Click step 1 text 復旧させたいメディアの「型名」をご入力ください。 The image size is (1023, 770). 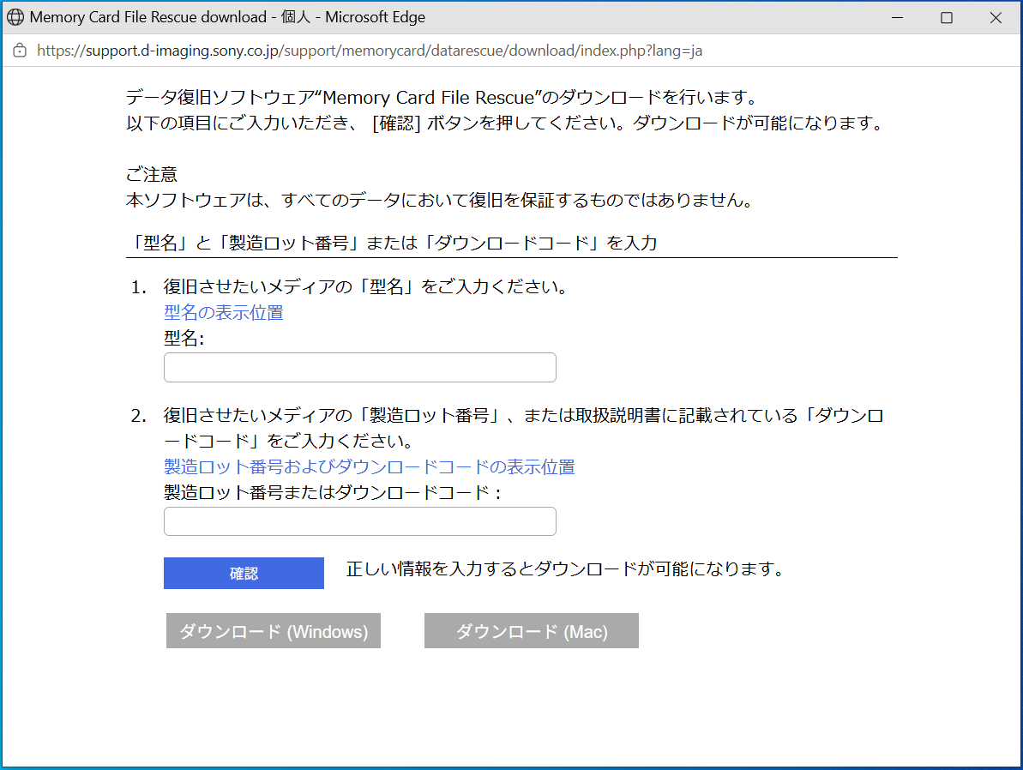click(x=367, y=286)
